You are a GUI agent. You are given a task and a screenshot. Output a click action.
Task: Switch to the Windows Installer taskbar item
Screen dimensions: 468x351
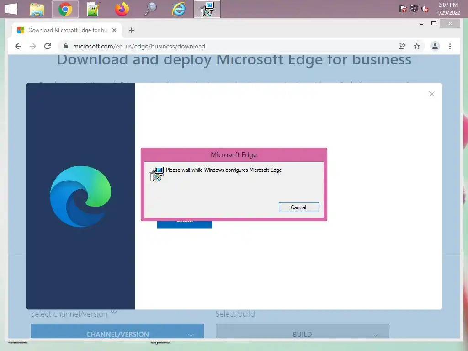(207, 9)
